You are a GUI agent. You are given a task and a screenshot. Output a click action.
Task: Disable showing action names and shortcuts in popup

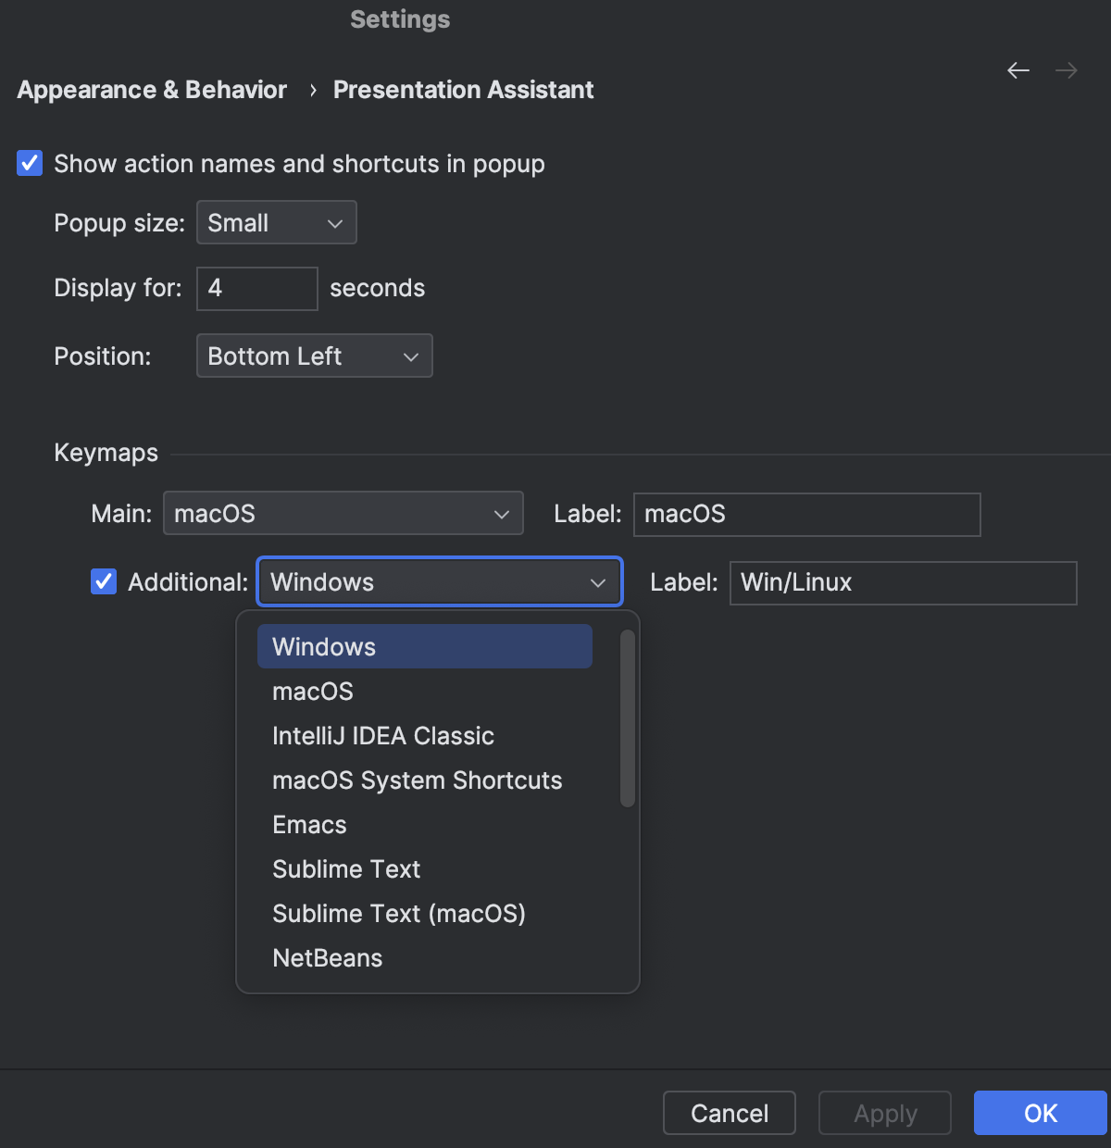pos(29,163)
